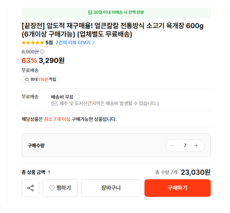Click the share icon button
This screenshot has height=213, width=230.
pyautogui.click(x=31, y=188)
